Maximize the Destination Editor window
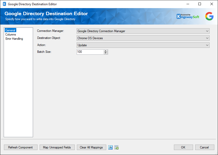The height and width of the screenshot is (155, 218). coord(200,4)
